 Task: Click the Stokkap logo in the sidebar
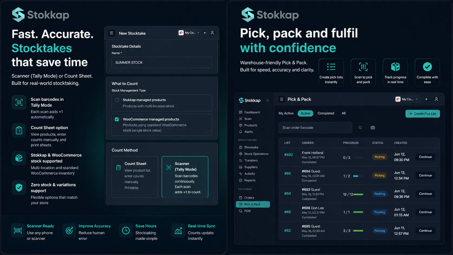coord(250,101)
